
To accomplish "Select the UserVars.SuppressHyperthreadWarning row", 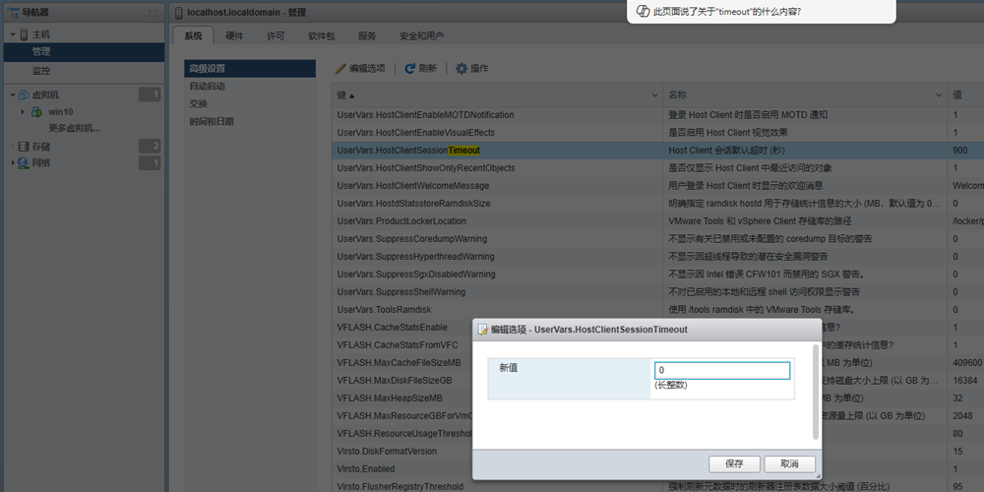I will (657, 257).
